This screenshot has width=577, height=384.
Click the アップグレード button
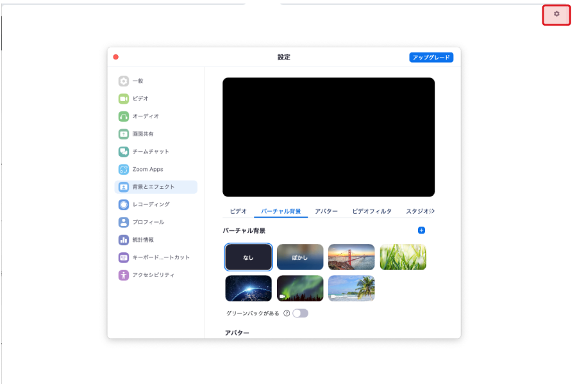pyautogui.click(x=431, y=58)
